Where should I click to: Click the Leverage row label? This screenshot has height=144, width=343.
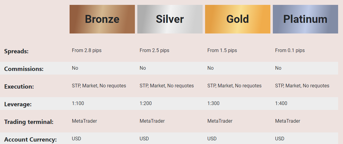[18, 104]
